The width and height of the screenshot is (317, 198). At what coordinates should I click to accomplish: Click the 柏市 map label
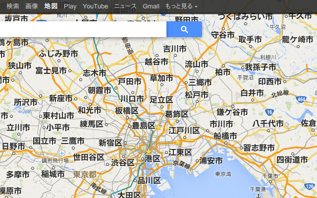click(223, 72)
